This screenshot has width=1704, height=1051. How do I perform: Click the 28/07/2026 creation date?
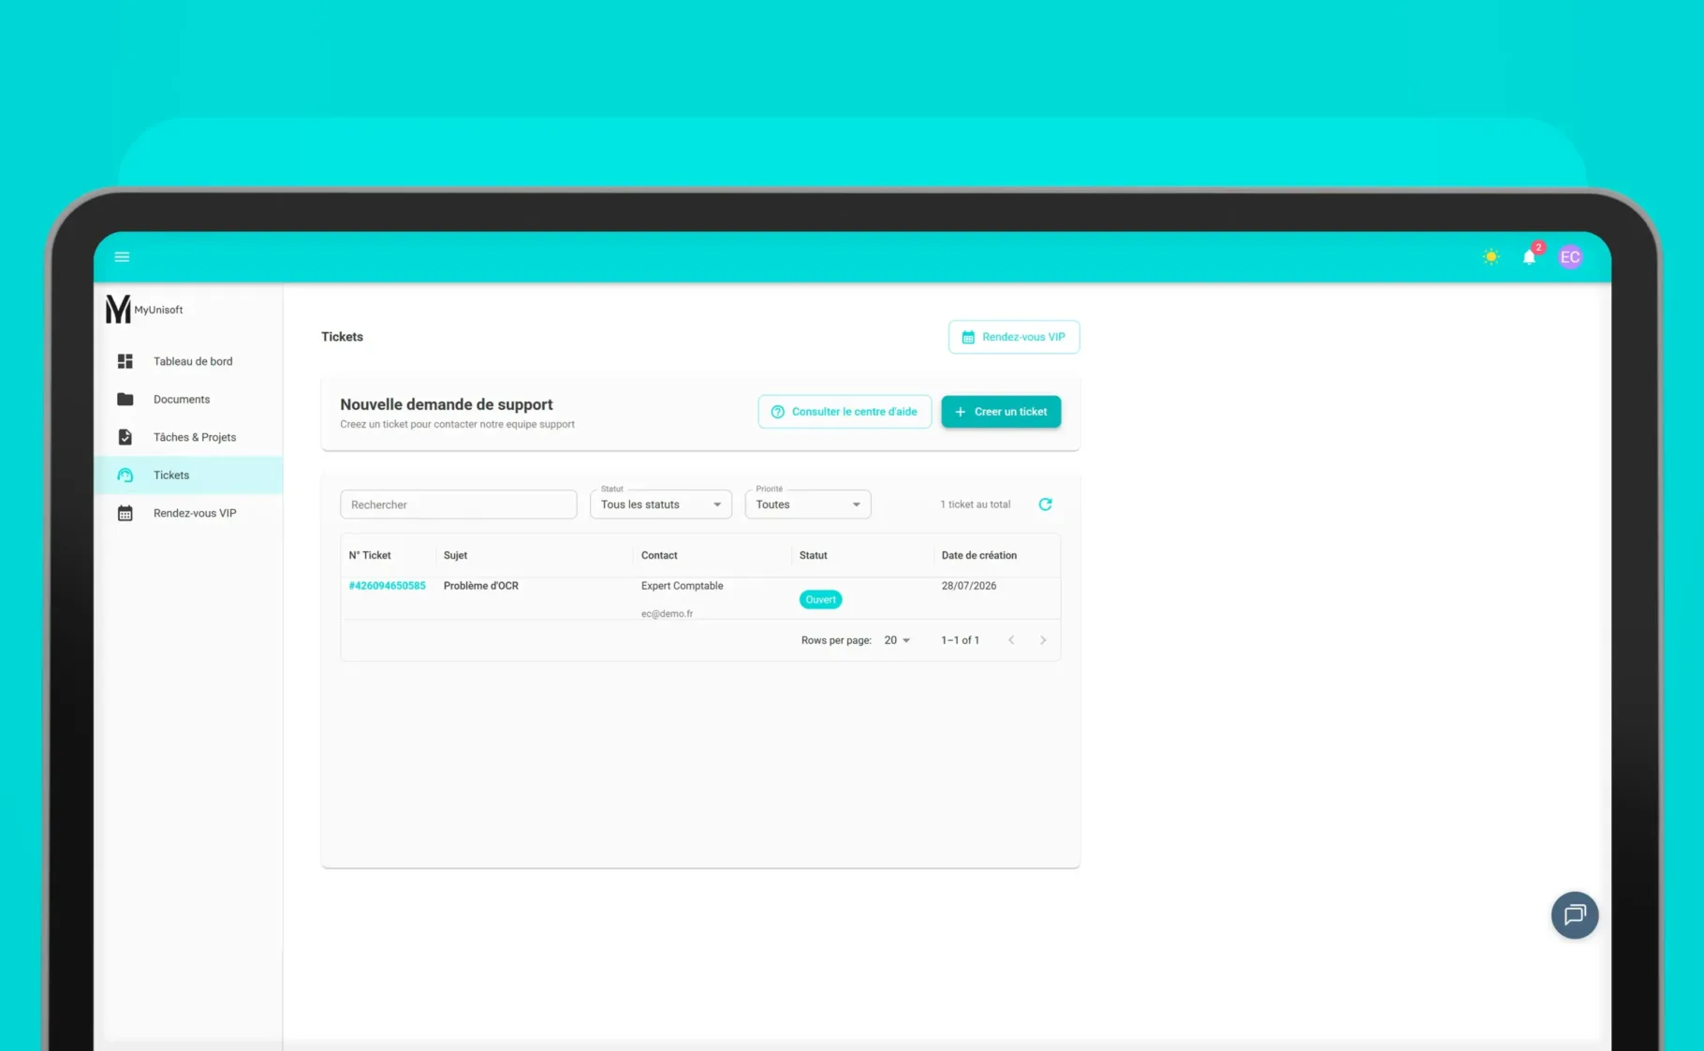click(968, 586)
